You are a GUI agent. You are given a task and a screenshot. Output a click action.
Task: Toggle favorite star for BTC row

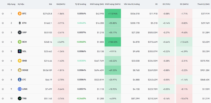pyautogui.click(x=3, y=14)
